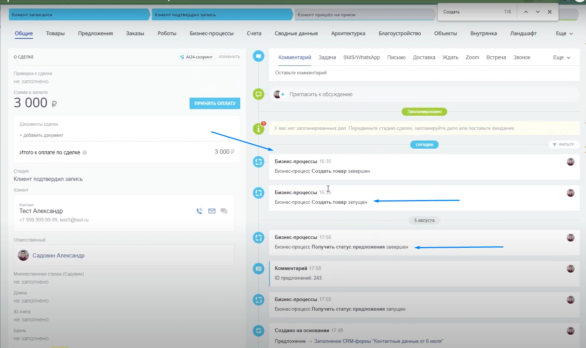Click comment icon for ID предложений: 243 entry
The height and width of the screenshot is (348, 586).
tap(258, 268)
